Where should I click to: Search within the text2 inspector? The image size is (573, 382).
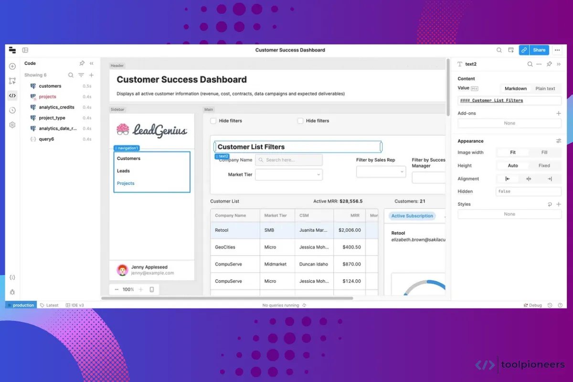click(x=530, y=64)
